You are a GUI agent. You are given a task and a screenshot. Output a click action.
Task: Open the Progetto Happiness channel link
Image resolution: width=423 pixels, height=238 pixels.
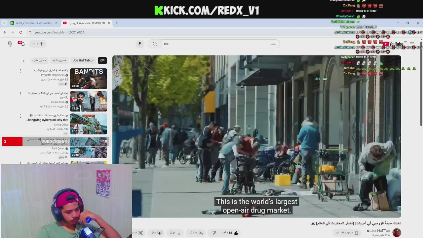click(53, 75)
